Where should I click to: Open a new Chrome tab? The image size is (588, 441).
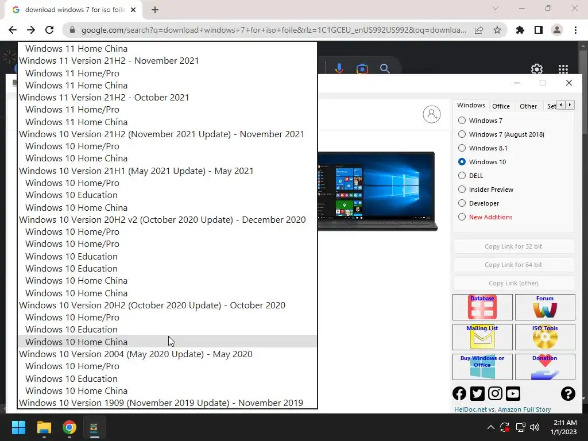(x=155, y=10)
